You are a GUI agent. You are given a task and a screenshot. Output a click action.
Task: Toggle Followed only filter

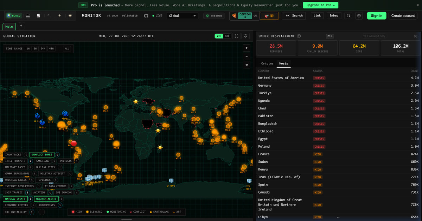tap(374, 36)
